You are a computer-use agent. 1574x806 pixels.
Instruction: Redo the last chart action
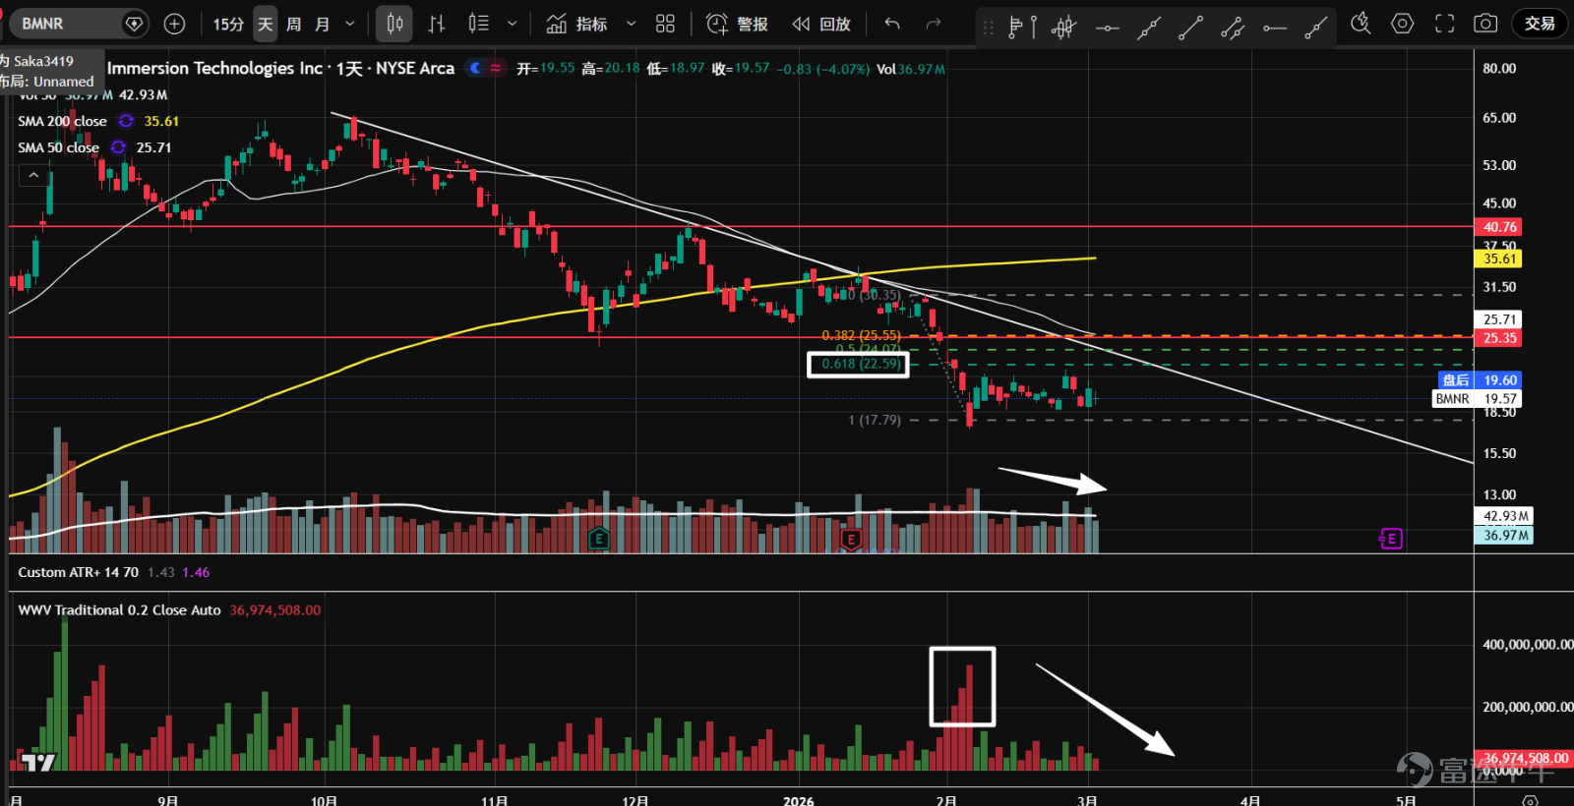[934, 24]
